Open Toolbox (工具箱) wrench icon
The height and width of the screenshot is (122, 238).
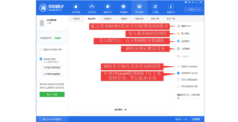[155, 7]
